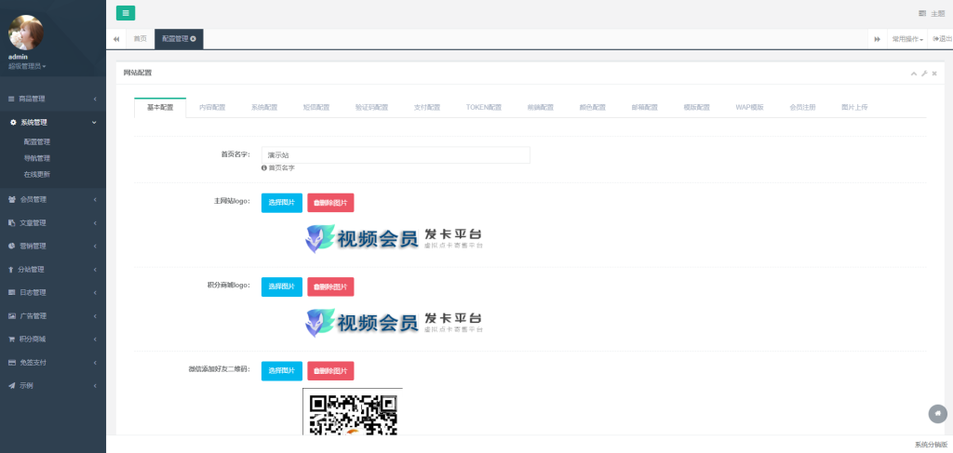Expand 分站管理 using its chevron

(95, 269)
